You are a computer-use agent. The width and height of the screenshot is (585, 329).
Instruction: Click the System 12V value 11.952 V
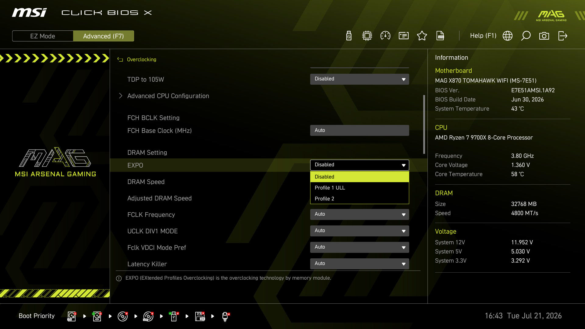(522, 242)
